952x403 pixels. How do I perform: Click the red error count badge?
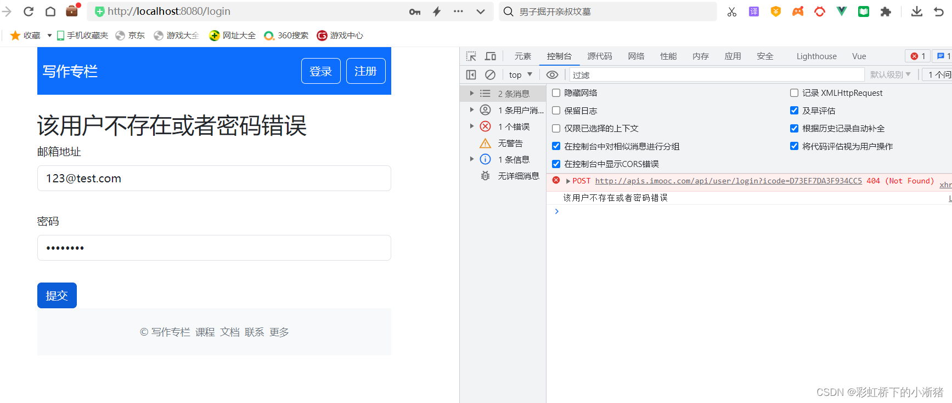[918, 56]
